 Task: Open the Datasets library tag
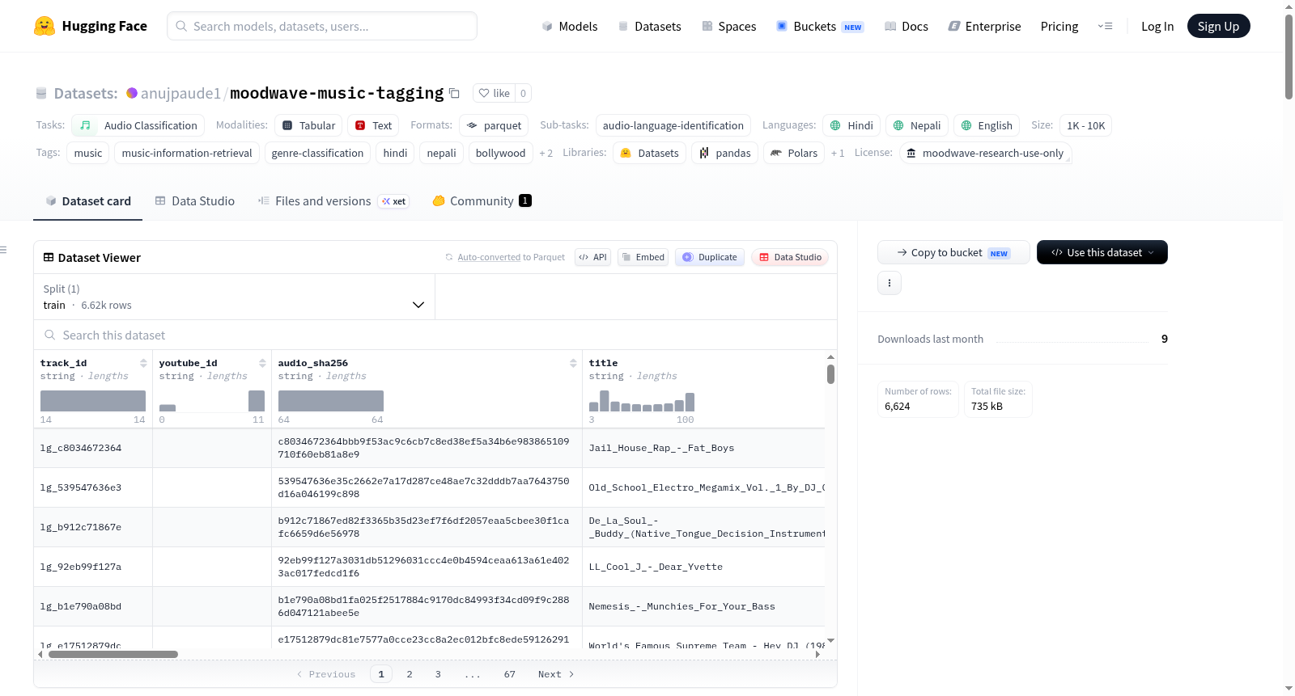[x=650, y=153]
